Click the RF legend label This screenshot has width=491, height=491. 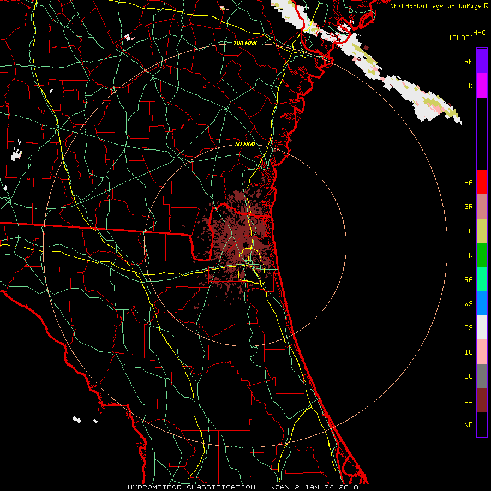pyautogui.click(x=469, y=61)
